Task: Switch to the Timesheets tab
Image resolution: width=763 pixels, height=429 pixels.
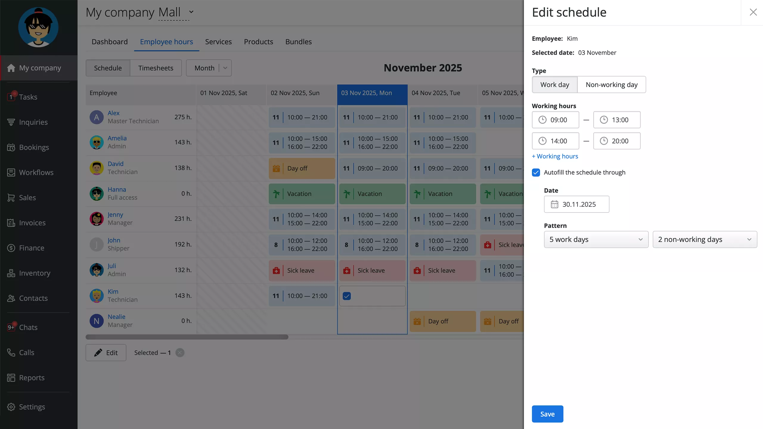Action: (x=156, y=68)
